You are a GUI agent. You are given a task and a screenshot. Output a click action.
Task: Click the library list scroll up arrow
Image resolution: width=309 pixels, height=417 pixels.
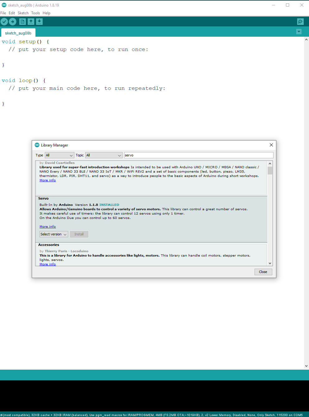(x=270, y=164)
